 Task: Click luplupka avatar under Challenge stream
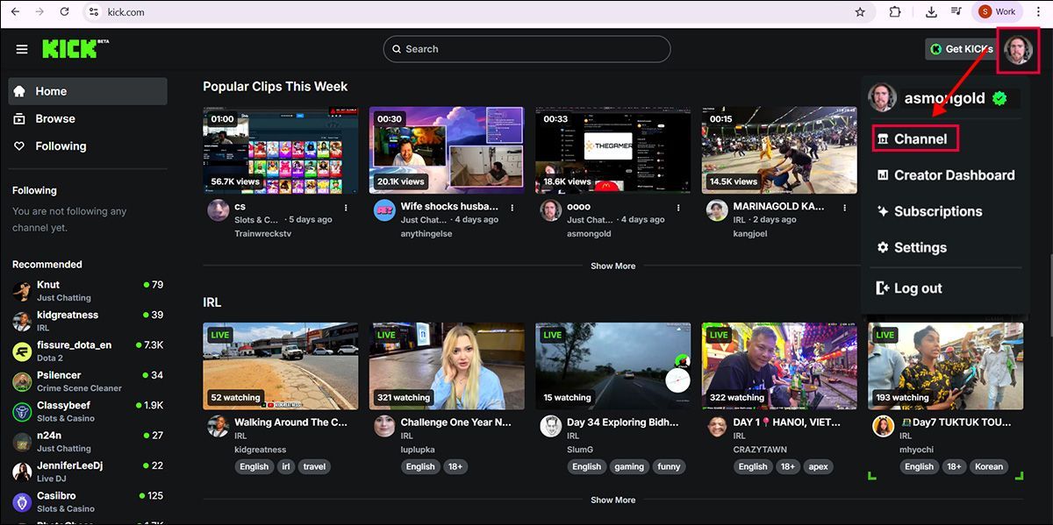click(x=384, y=426)
